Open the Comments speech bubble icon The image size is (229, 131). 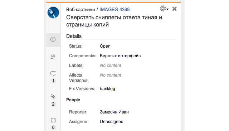(x=53, y=74)
